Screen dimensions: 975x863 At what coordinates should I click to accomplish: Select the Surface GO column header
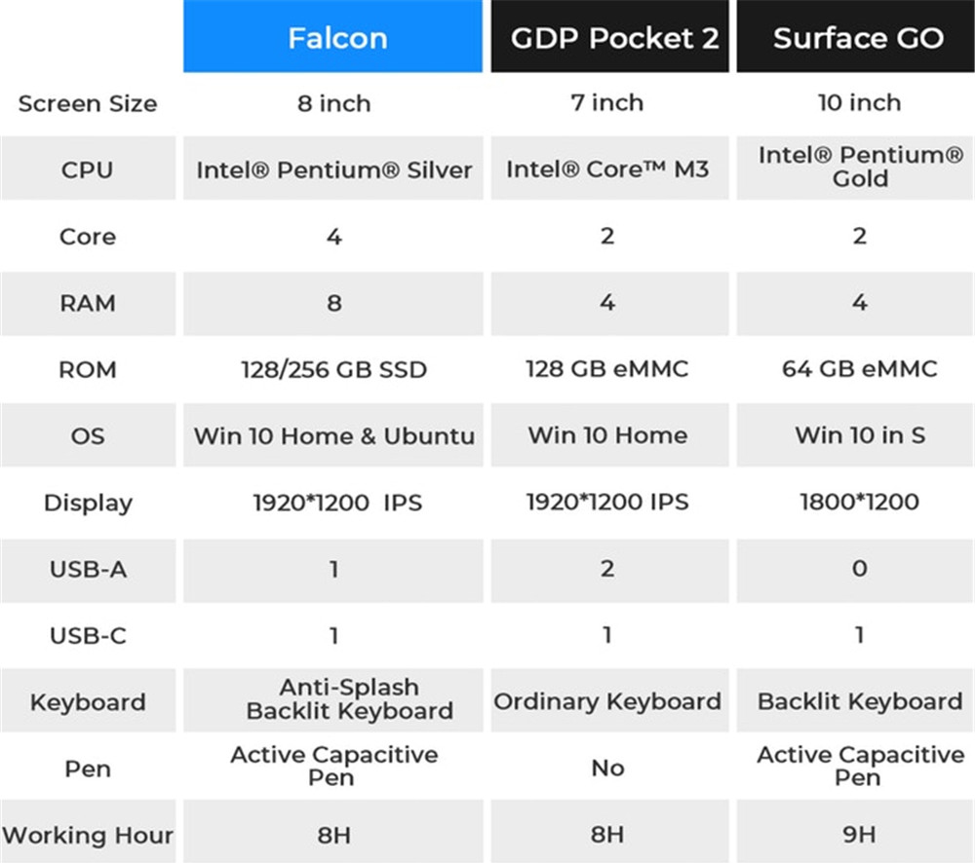click(857, 37)
